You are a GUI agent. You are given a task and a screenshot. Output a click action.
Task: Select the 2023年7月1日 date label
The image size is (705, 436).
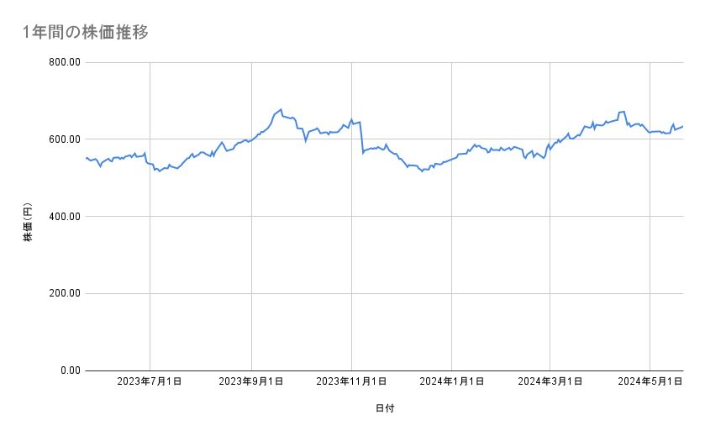[x=150, y=382]
